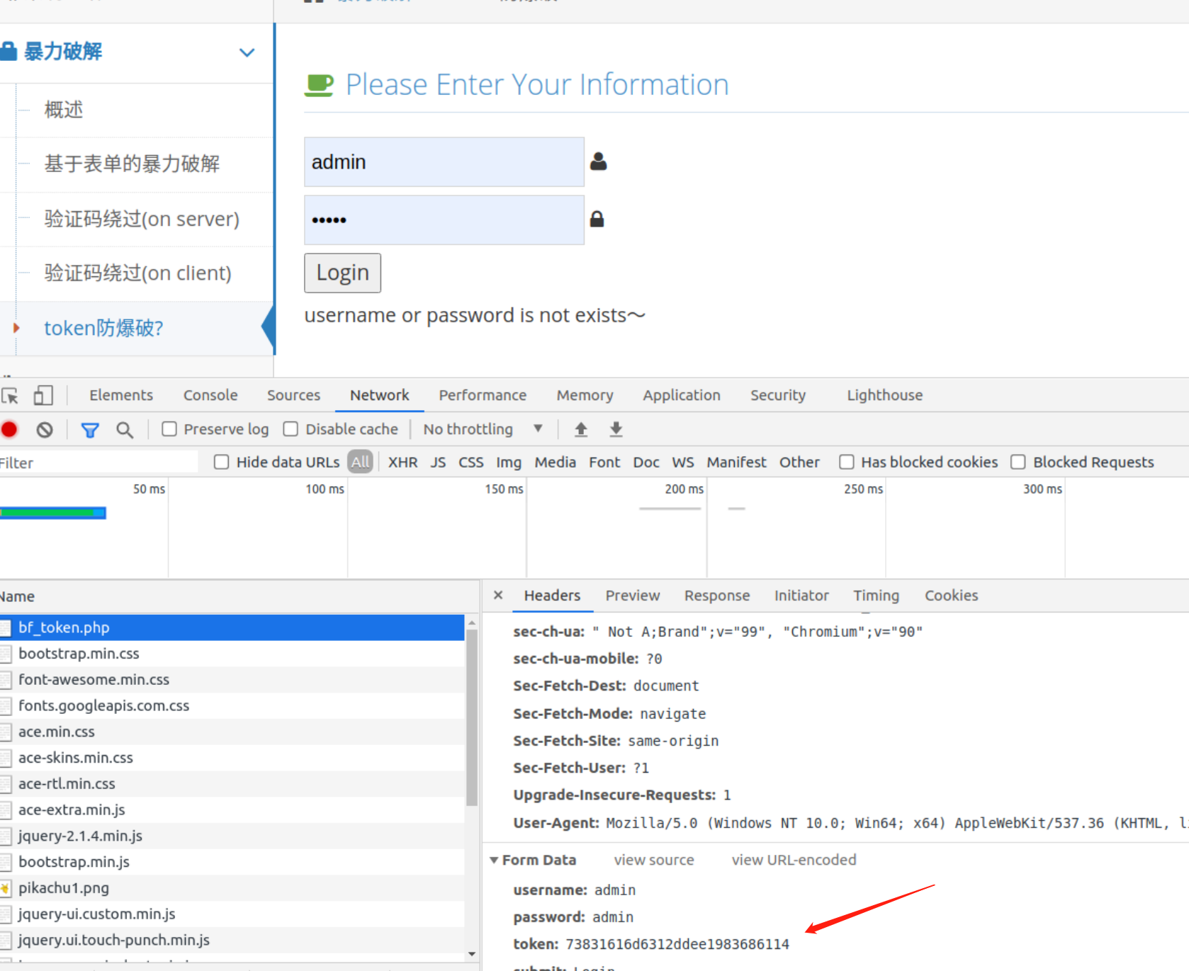Screen dimensions: 1189x971
Task: Open the Performance tab
Action: click(483, 395)
